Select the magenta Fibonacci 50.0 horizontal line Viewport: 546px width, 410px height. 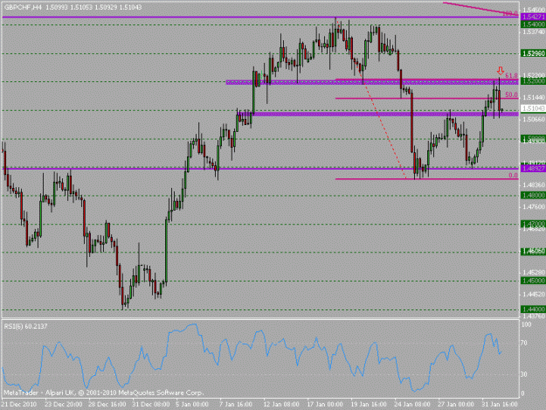click(x=426, y=98)
